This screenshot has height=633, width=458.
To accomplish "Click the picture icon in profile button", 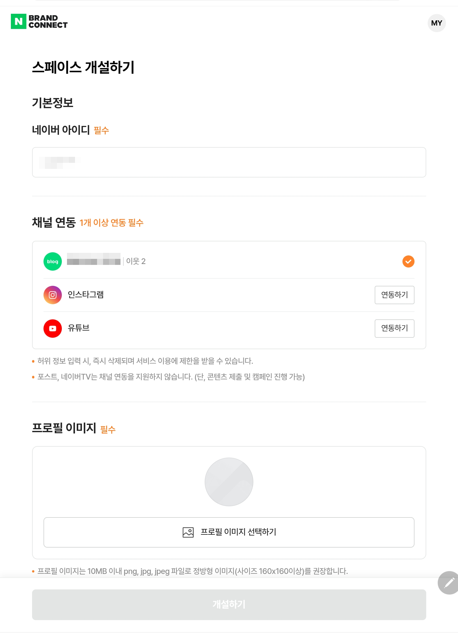I will pyautogui.click(x=188, y=532).
